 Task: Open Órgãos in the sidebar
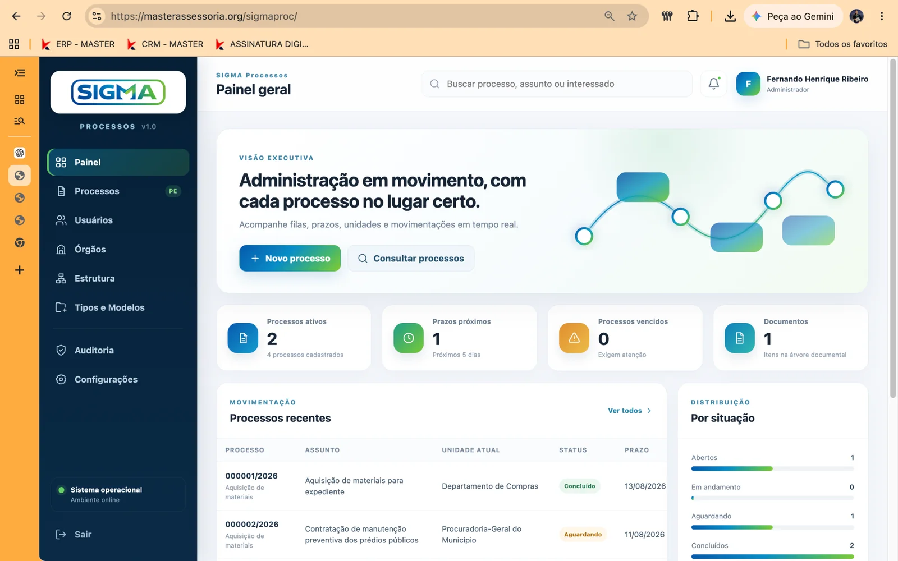118,249
